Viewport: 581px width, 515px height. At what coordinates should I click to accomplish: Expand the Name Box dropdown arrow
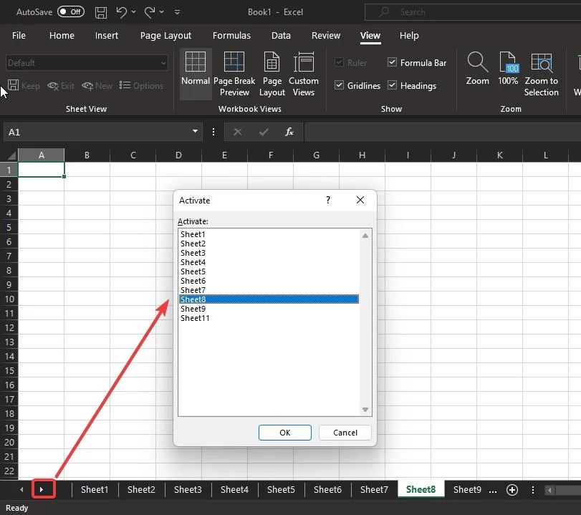tap(195, 132)
